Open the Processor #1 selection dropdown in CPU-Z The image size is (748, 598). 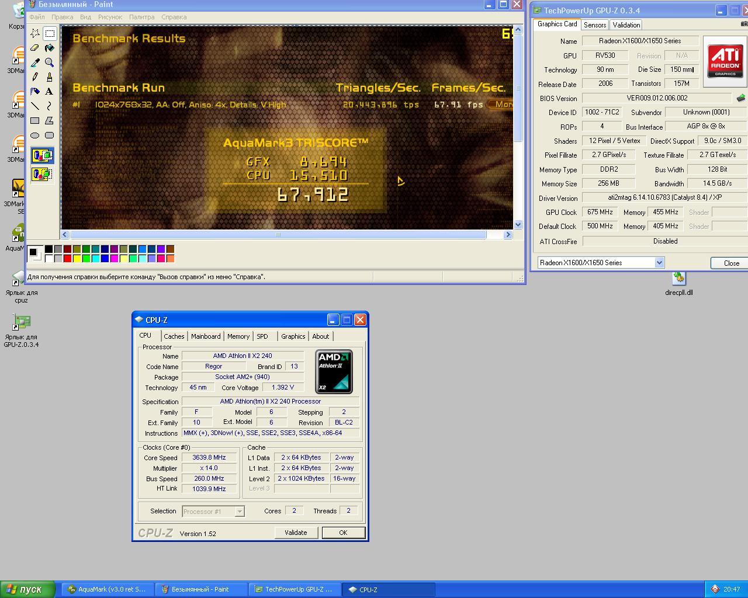[239, 512]
